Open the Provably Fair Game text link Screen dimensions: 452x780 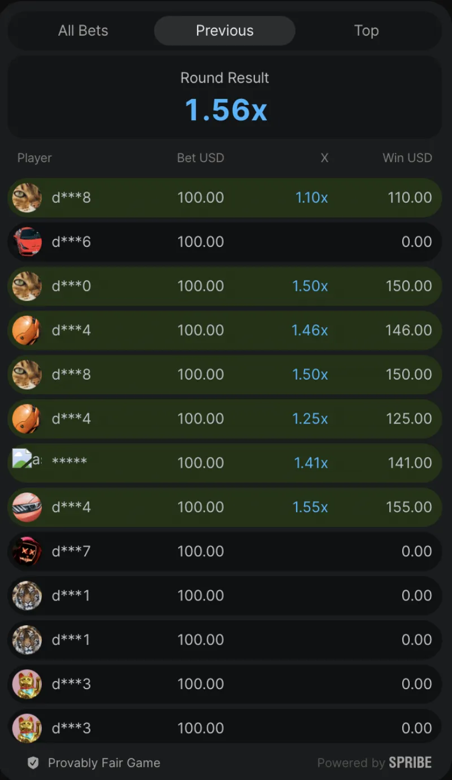pos(104,763)
